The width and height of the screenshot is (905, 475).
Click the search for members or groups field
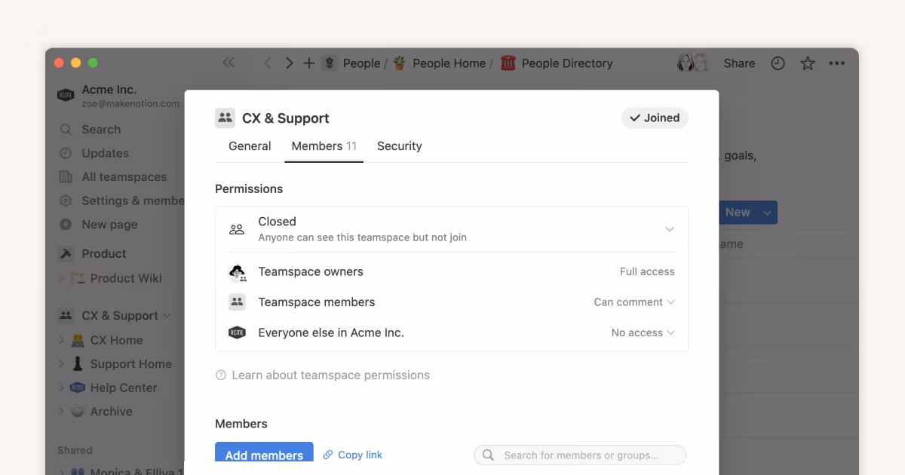(579, 454)
